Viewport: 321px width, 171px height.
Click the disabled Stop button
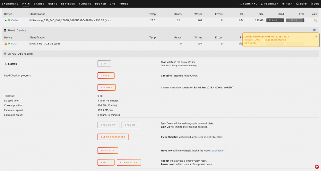pyautogui.click(x=104, y=64)
